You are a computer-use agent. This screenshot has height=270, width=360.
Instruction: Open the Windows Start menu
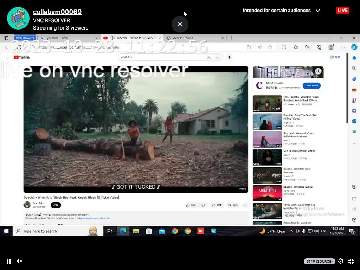pyautogui.click(x=6, y=231)
